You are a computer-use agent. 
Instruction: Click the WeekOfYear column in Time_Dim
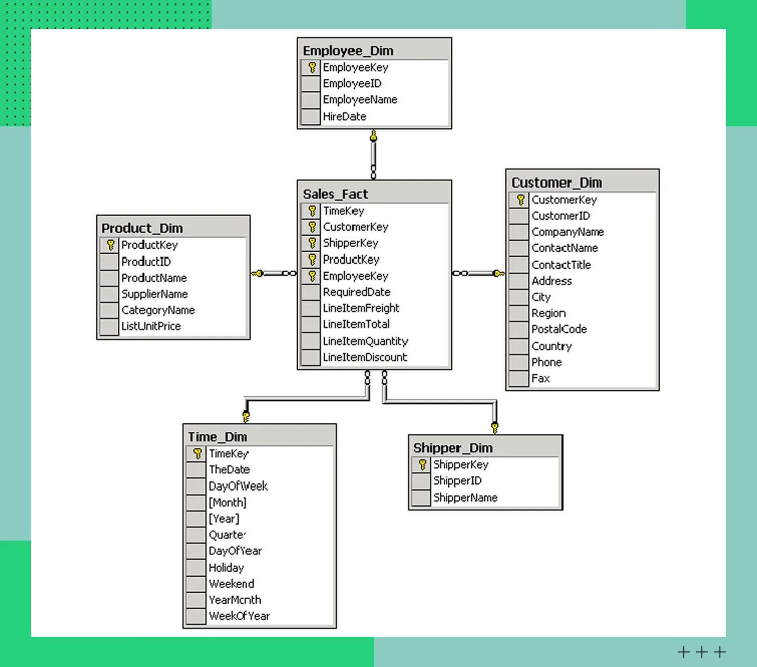pyautogui.click(x=239, y=616)
